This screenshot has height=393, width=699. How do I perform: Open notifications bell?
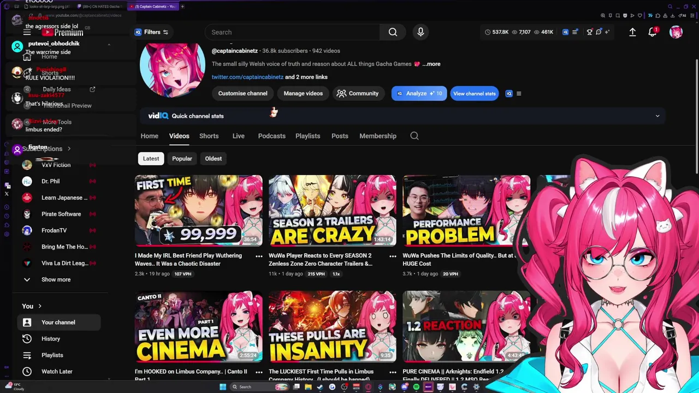point(653,32)
